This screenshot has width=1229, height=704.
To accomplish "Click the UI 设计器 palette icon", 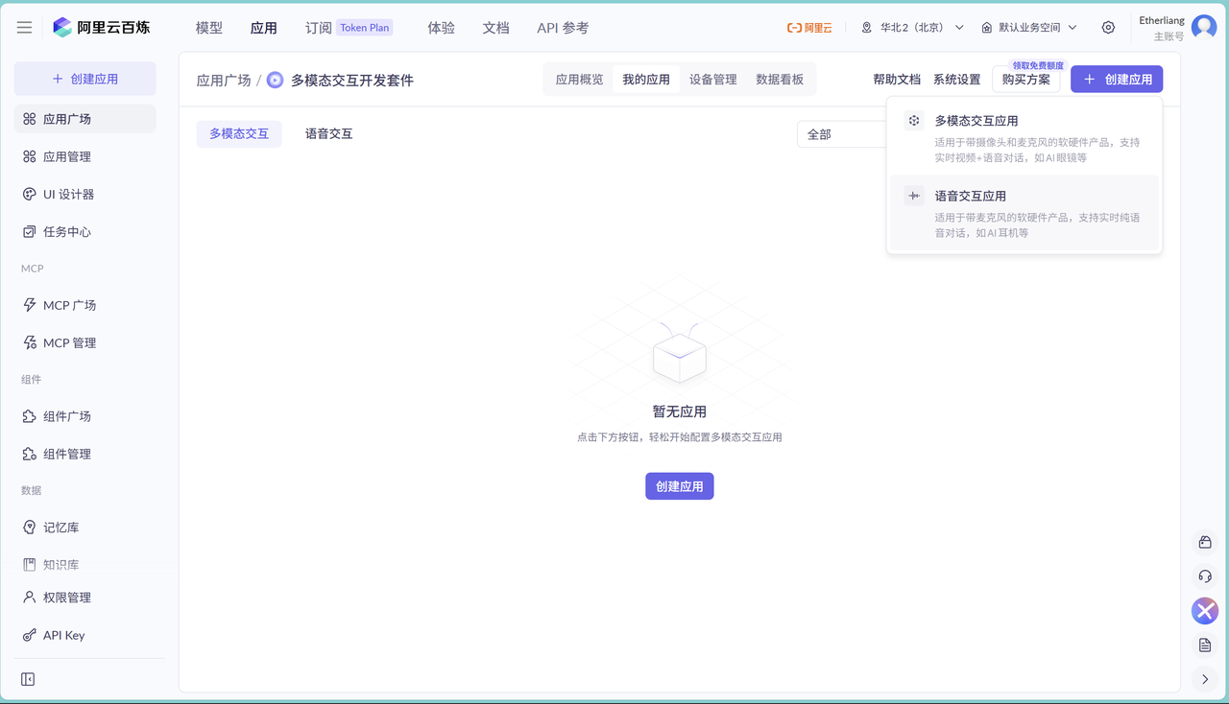I will click(x=30, y=194).
